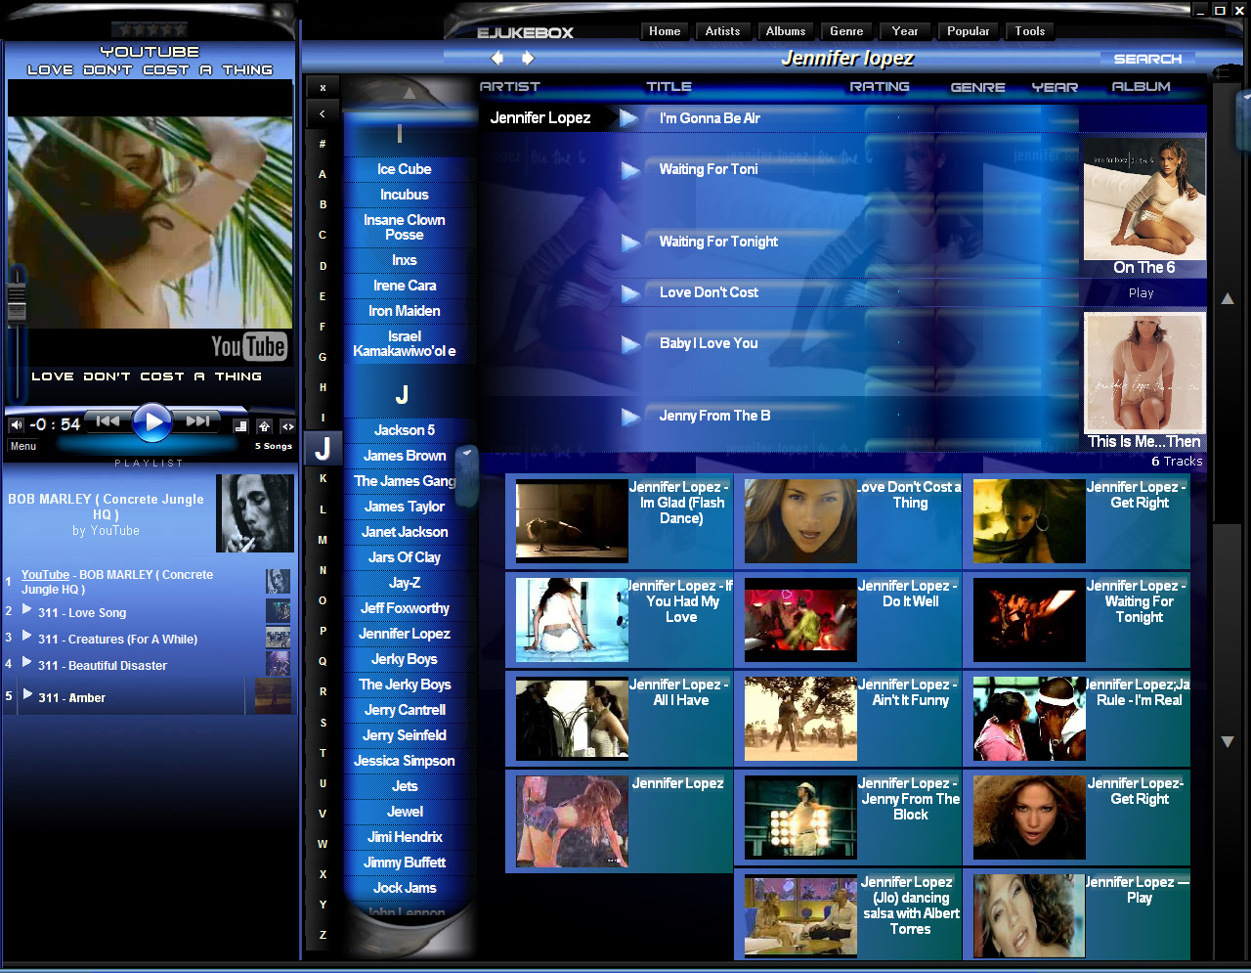Open the dancing salsa with Albert Torres video
This screenshot has width=1251, height=973.
click(800, 916)
